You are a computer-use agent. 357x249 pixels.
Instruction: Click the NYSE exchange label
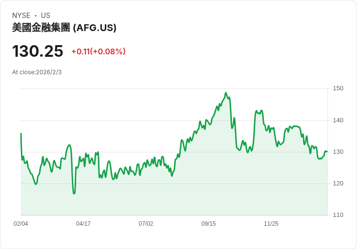(x=21, y=16)
